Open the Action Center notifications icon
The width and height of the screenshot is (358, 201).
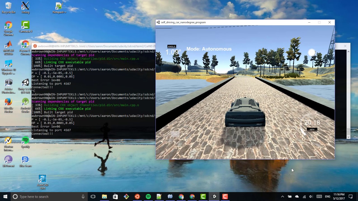click(351, 197)
